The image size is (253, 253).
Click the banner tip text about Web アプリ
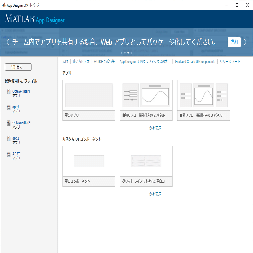(x=114, y=42)
